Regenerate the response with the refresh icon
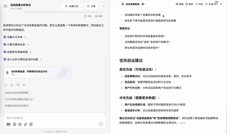 coord(6,85)
